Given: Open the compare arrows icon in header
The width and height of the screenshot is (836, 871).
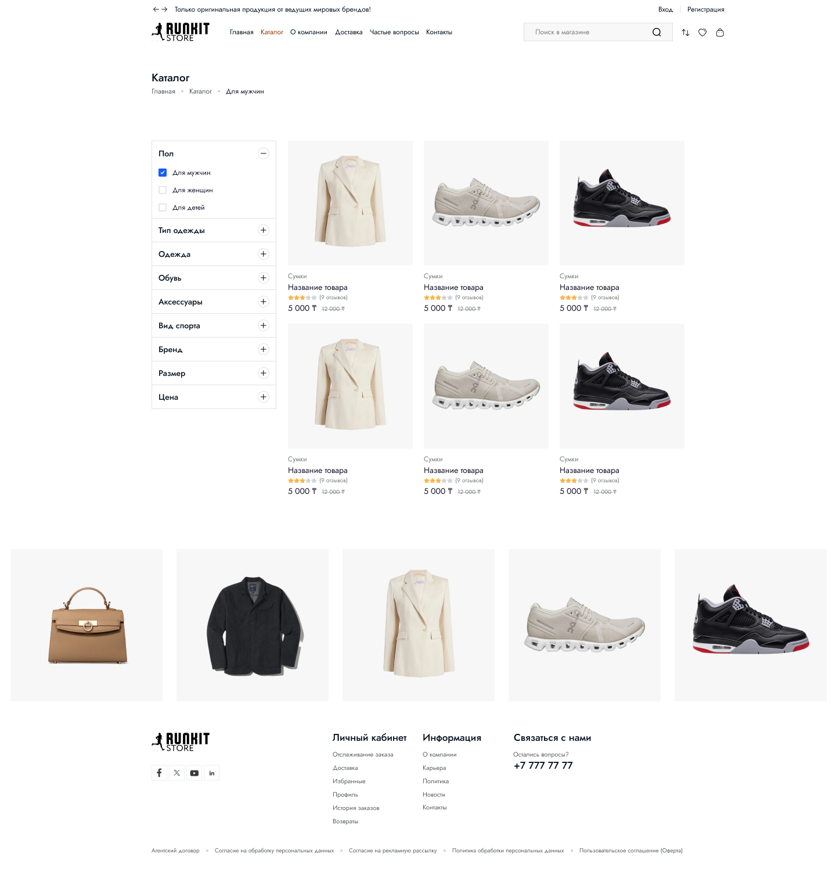Looking at the screenshot, I should (686, 33).
